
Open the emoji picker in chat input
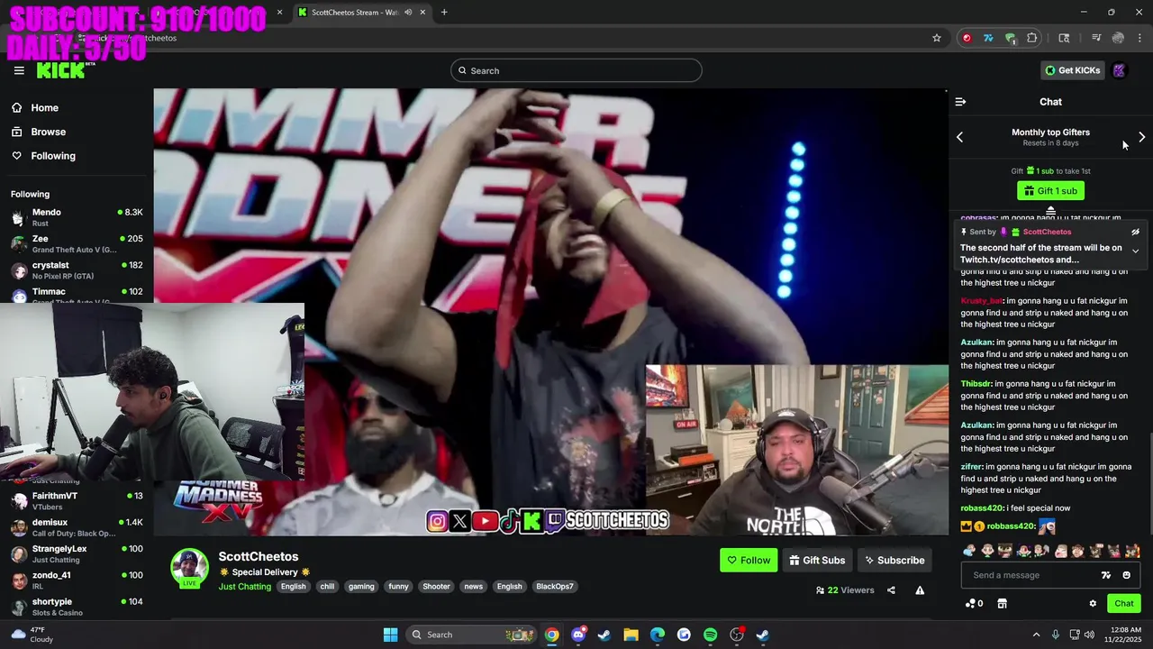1126,575
